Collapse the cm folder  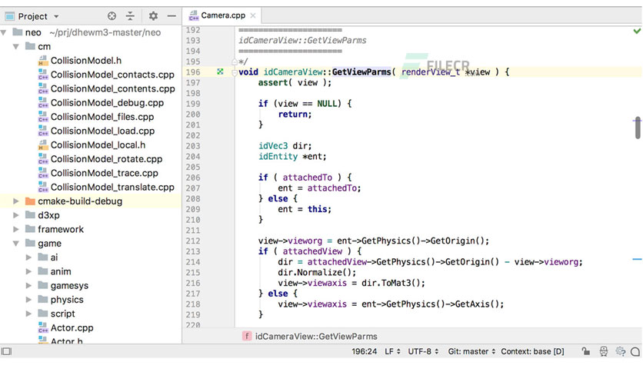[16, 46]
